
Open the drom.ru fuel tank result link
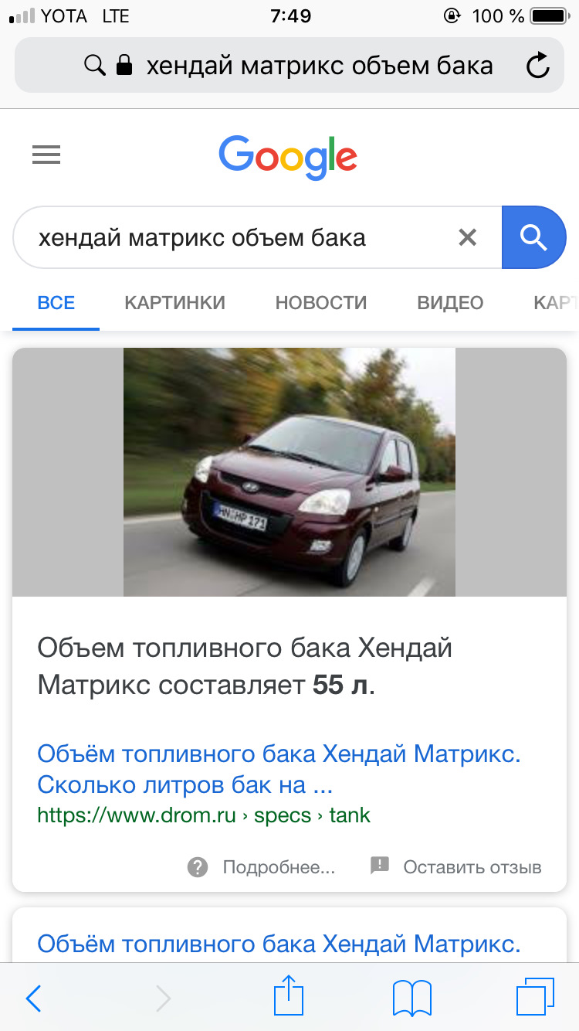279,770
